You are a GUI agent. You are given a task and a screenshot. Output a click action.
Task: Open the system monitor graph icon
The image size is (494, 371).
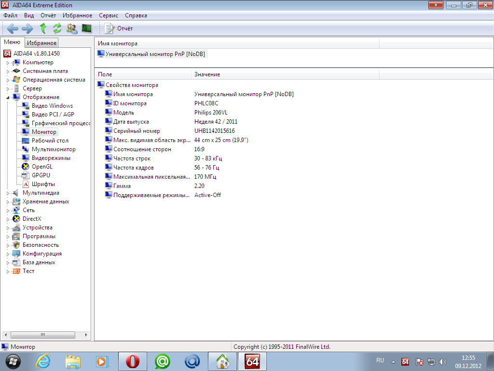tap(87, 29)
